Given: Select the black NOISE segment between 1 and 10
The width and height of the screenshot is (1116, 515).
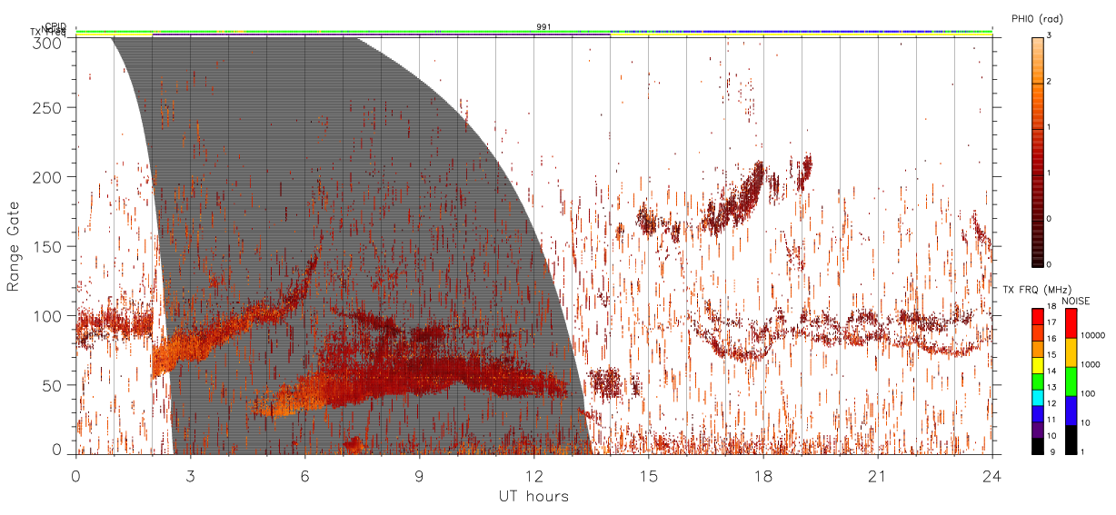Looking at the screenshot, I should tap(1070, 439).
